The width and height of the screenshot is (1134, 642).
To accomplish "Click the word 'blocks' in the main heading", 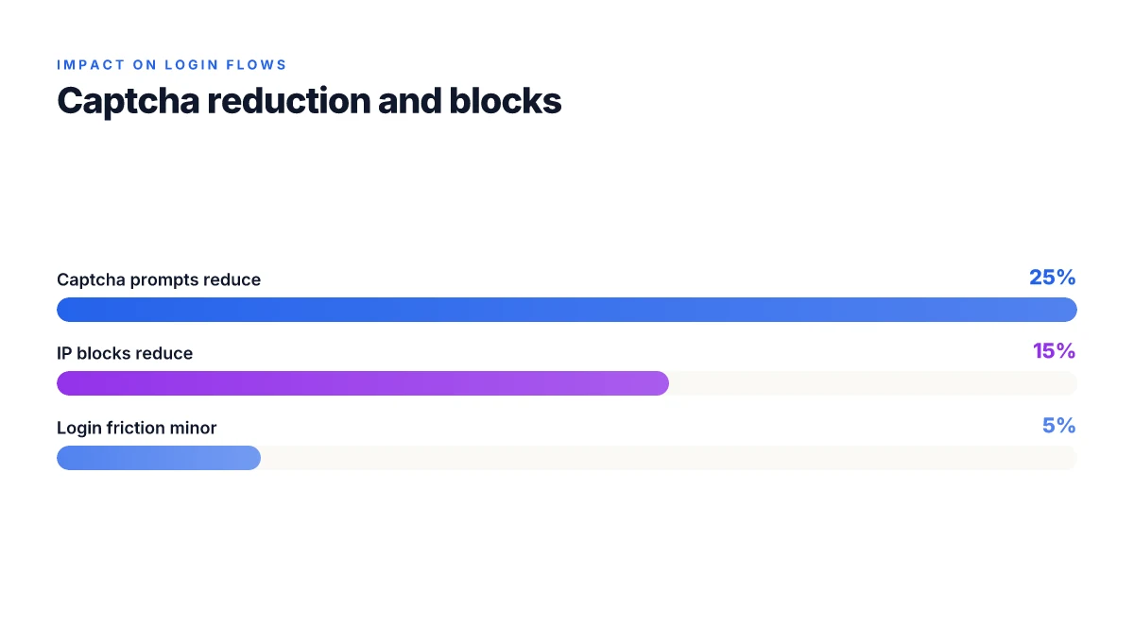I will [x=506, y=101].
